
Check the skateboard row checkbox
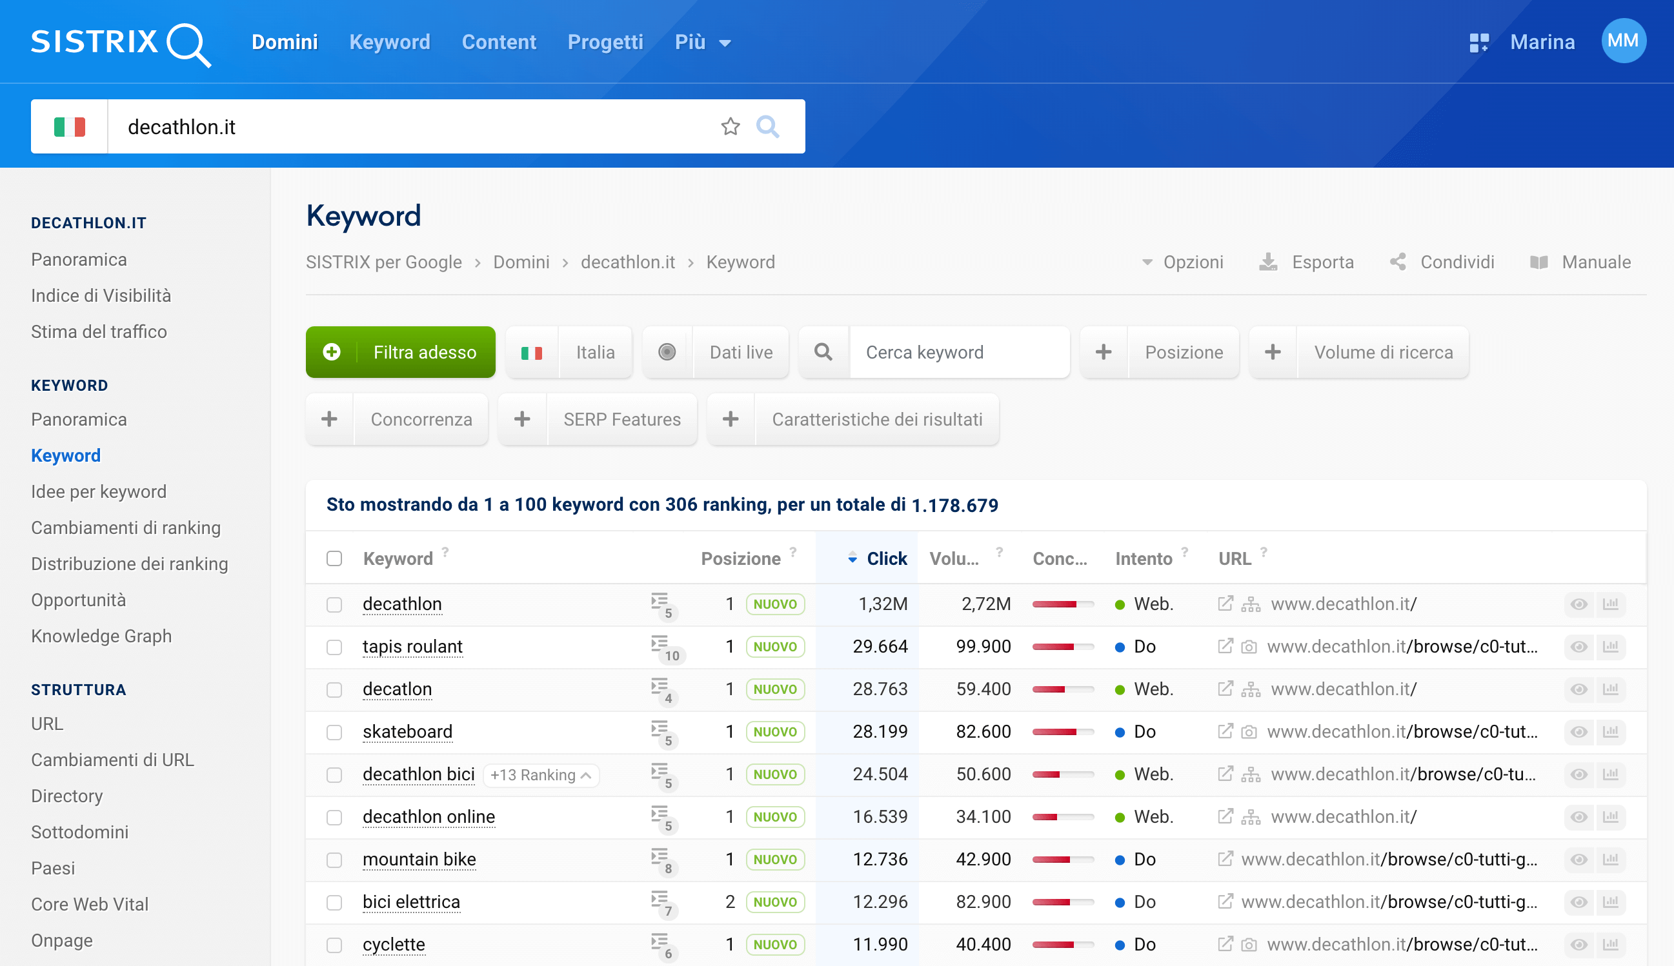point(334,732)
